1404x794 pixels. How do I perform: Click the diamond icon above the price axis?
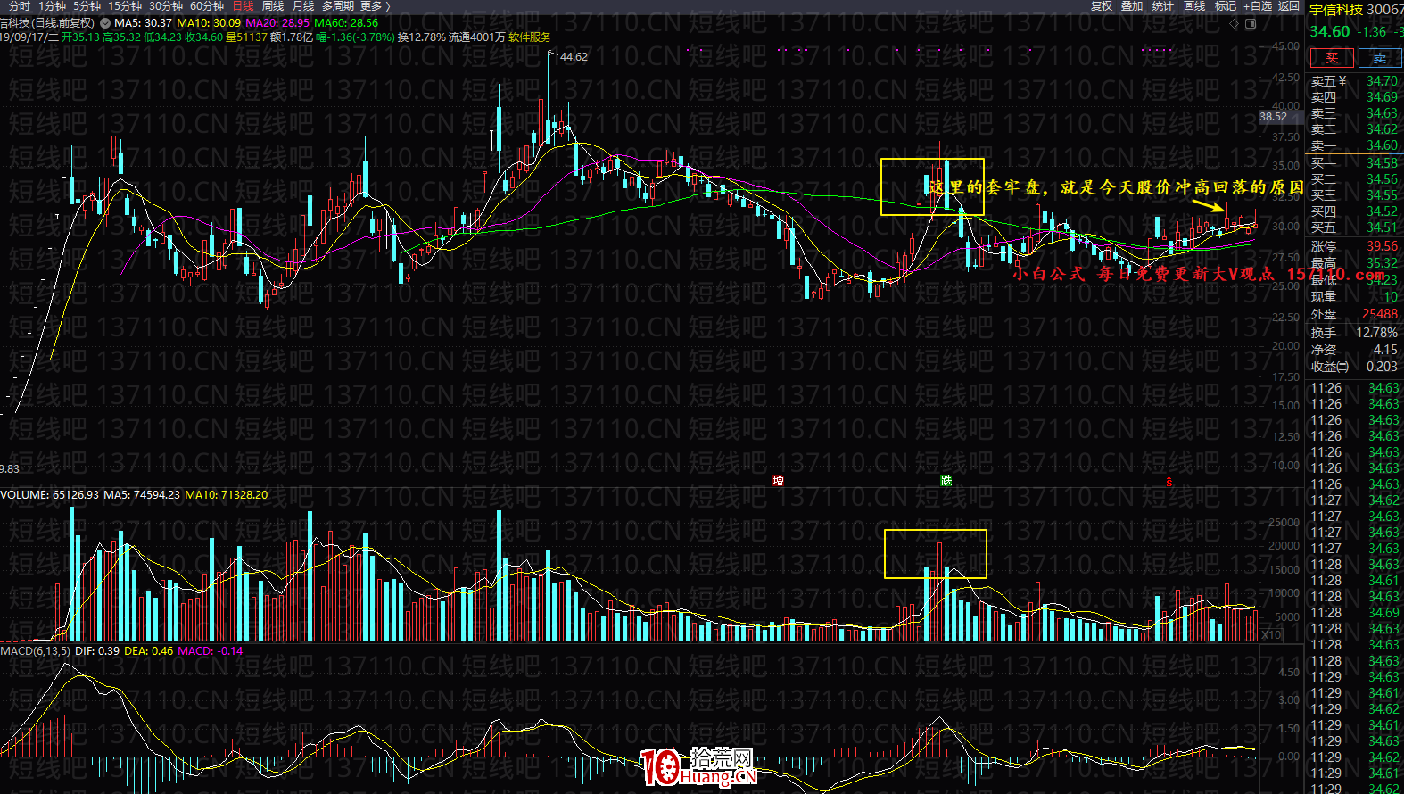pyautogui.click(x=1235, y=24)
